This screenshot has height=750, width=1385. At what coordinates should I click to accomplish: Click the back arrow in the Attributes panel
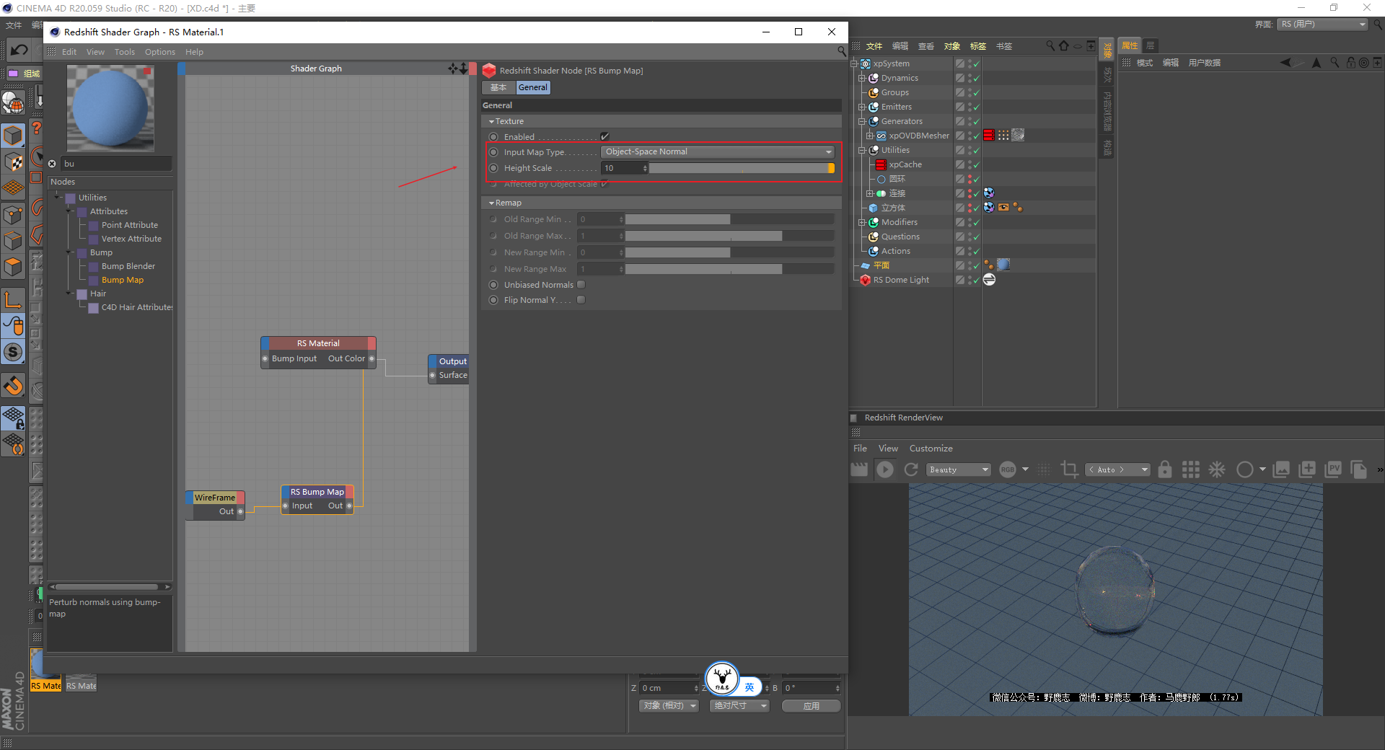tap(1285, 63)
